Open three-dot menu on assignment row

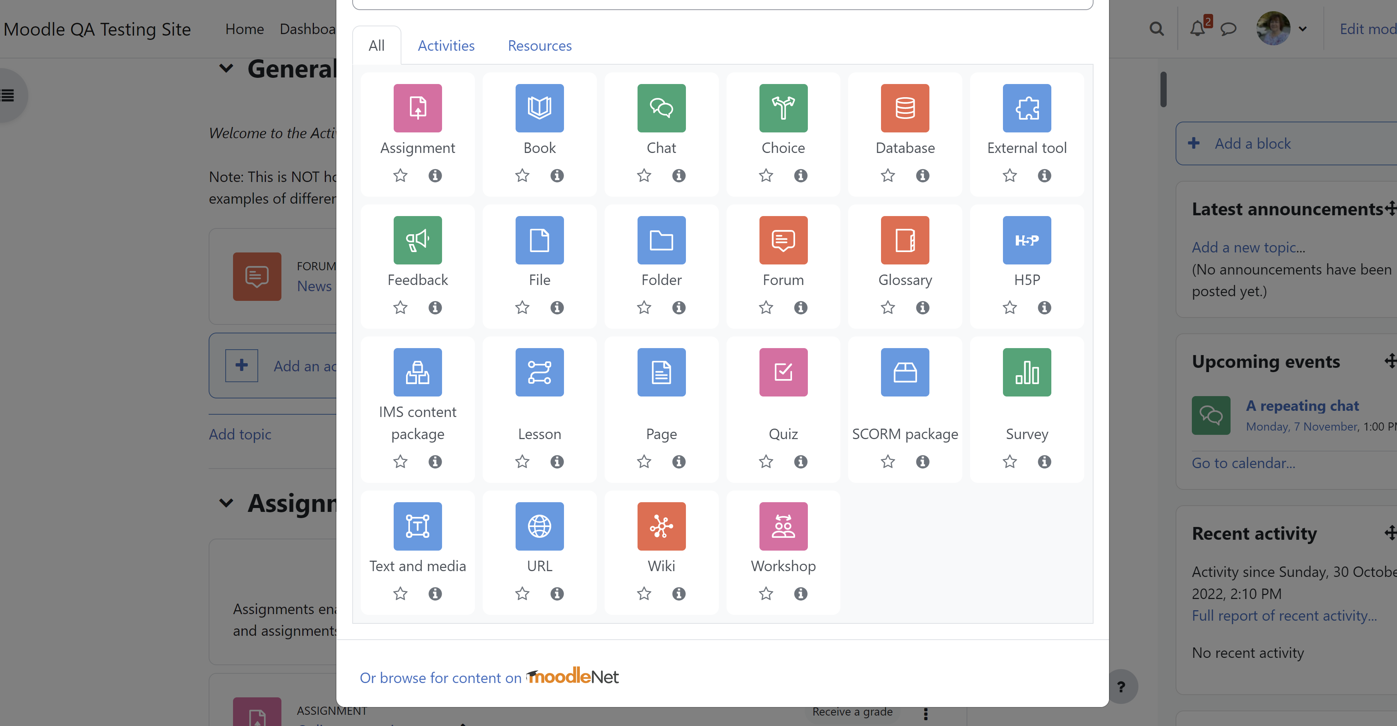point(925,714)
